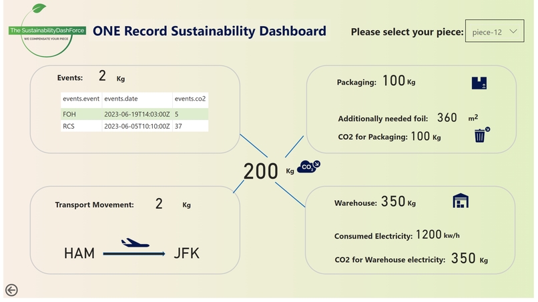Click the total 200 Kg value
Image resolution: width=538 pixels, height=302 pixels.
[261, 171]
